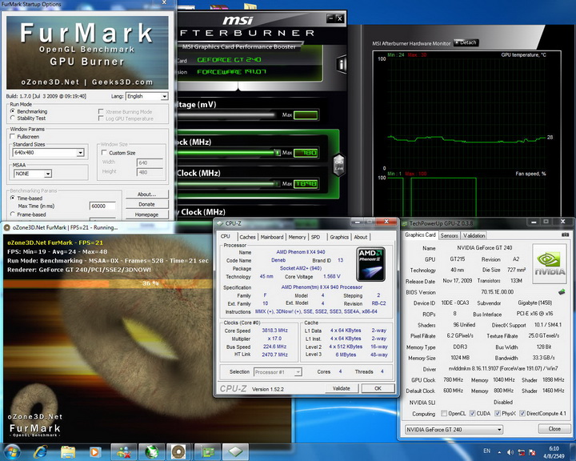The height and width of the screenshot is (461, 576).
Task: Switch to FurMark donut taskbar item
Action: [x=178, y=451]
